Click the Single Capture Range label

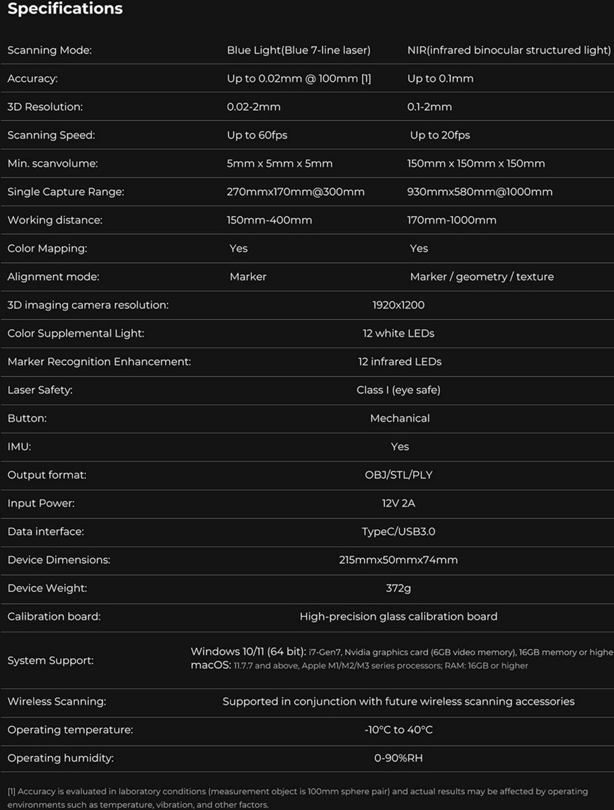65,192
